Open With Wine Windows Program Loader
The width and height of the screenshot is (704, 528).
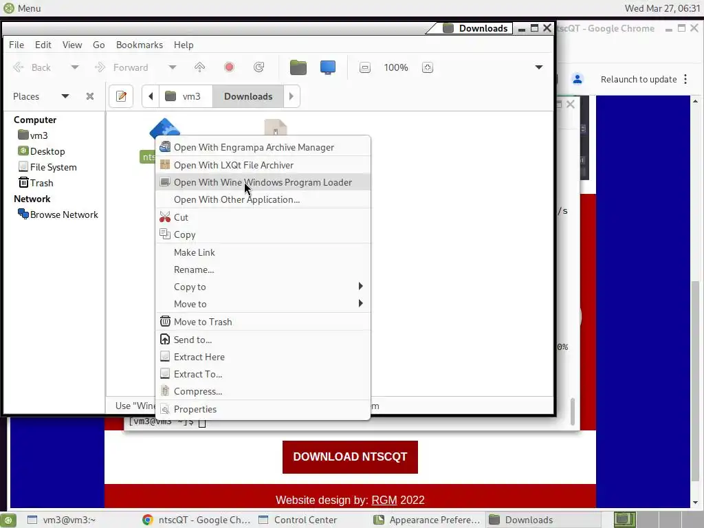[263, 182]
